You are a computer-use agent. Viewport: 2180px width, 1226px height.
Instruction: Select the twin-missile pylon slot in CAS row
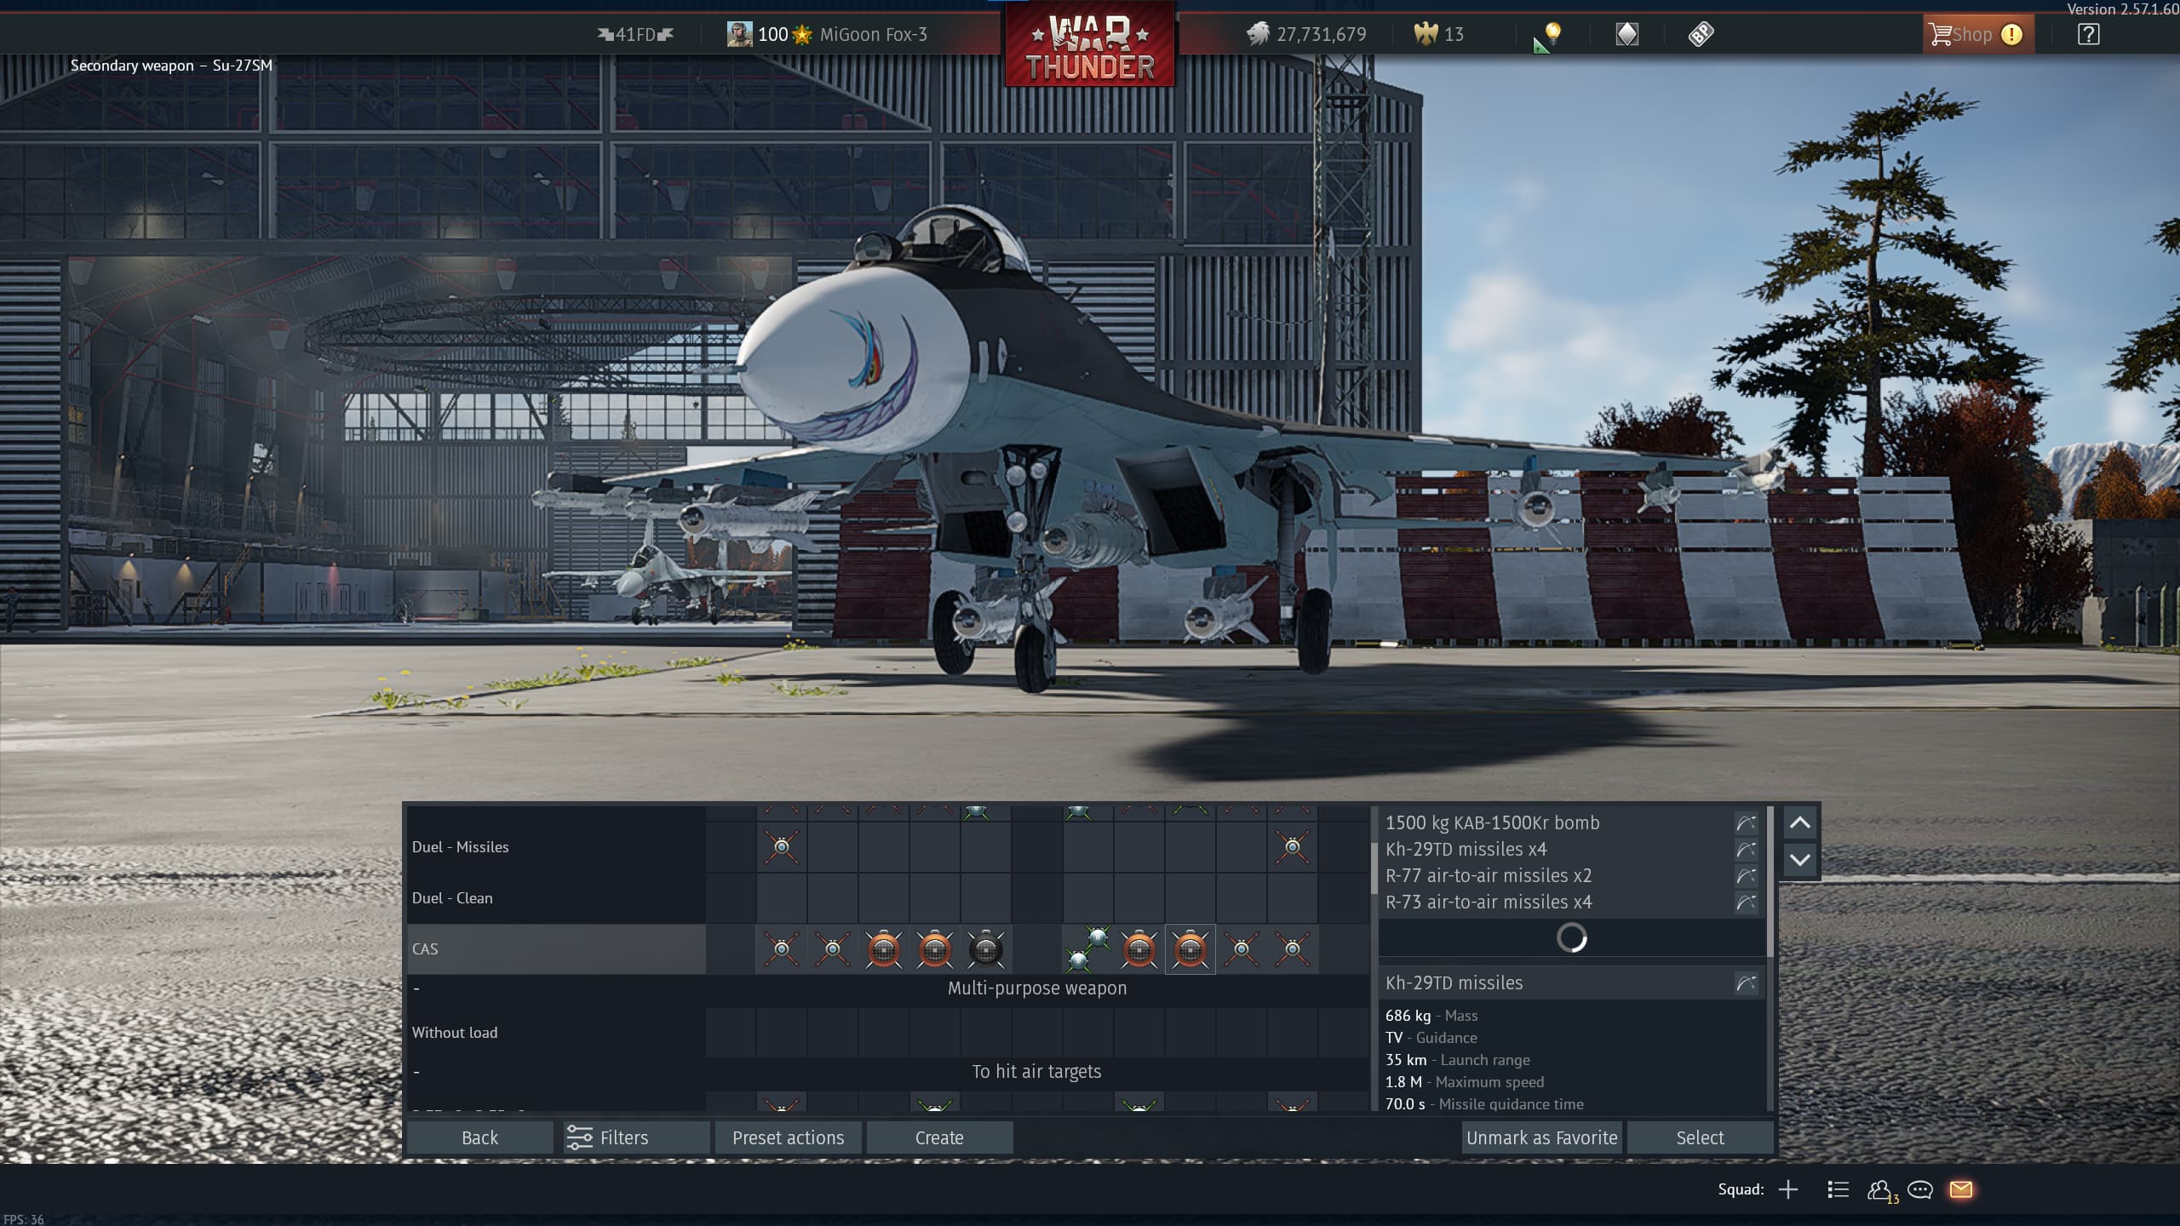[x=1088, y=948]
